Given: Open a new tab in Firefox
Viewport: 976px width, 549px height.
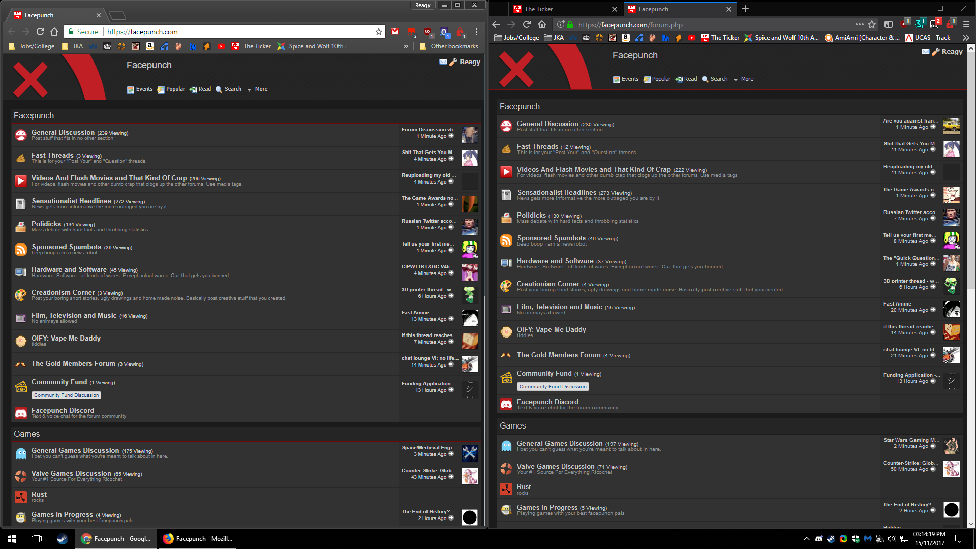Looking at the screenshot, I should pos(745,9).
